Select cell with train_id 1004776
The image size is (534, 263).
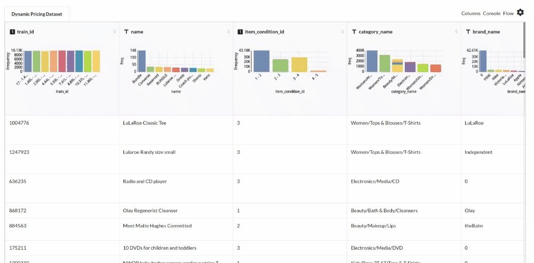point(62,130)
